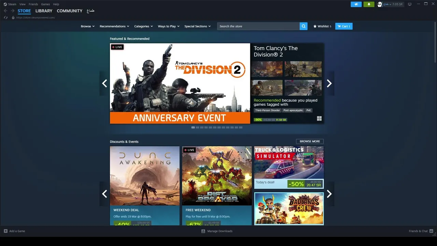Switch to the COMMUNITY tab
The image size is (437, 246).
click(x=70, y=11)
